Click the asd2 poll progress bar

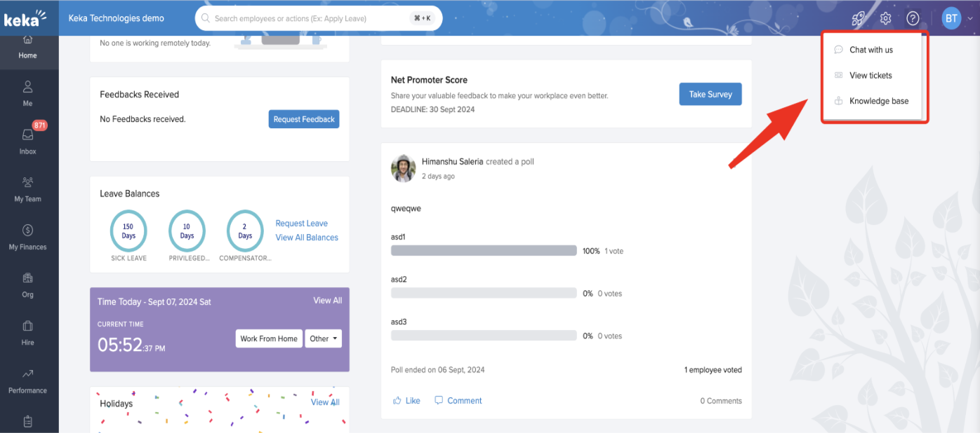[x=484, y=294]
